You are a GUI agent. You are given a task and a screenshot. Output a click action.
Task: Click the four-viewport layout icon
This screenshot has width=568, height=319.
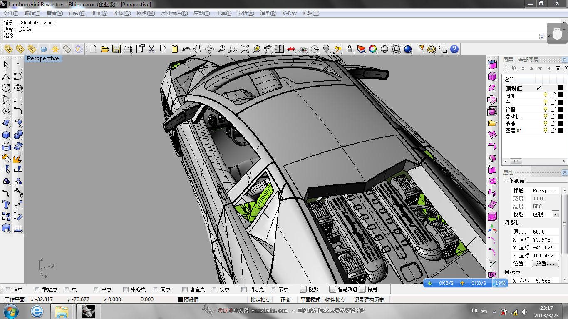point(279,49)
